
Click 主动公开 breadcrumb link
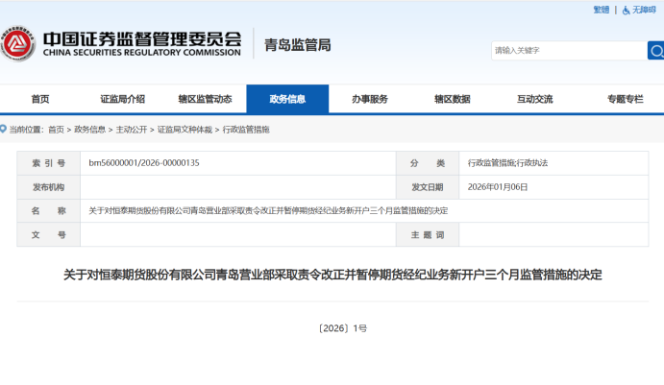132,129
